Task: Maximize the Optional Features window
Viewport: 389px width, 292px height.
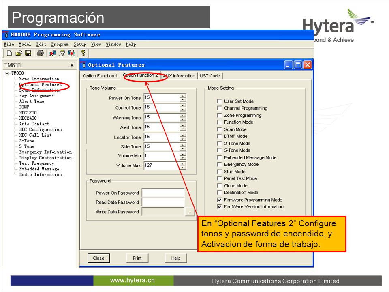Action: coord(298,65)
